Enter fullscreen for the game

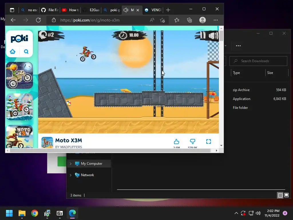(x=209, y=142)
